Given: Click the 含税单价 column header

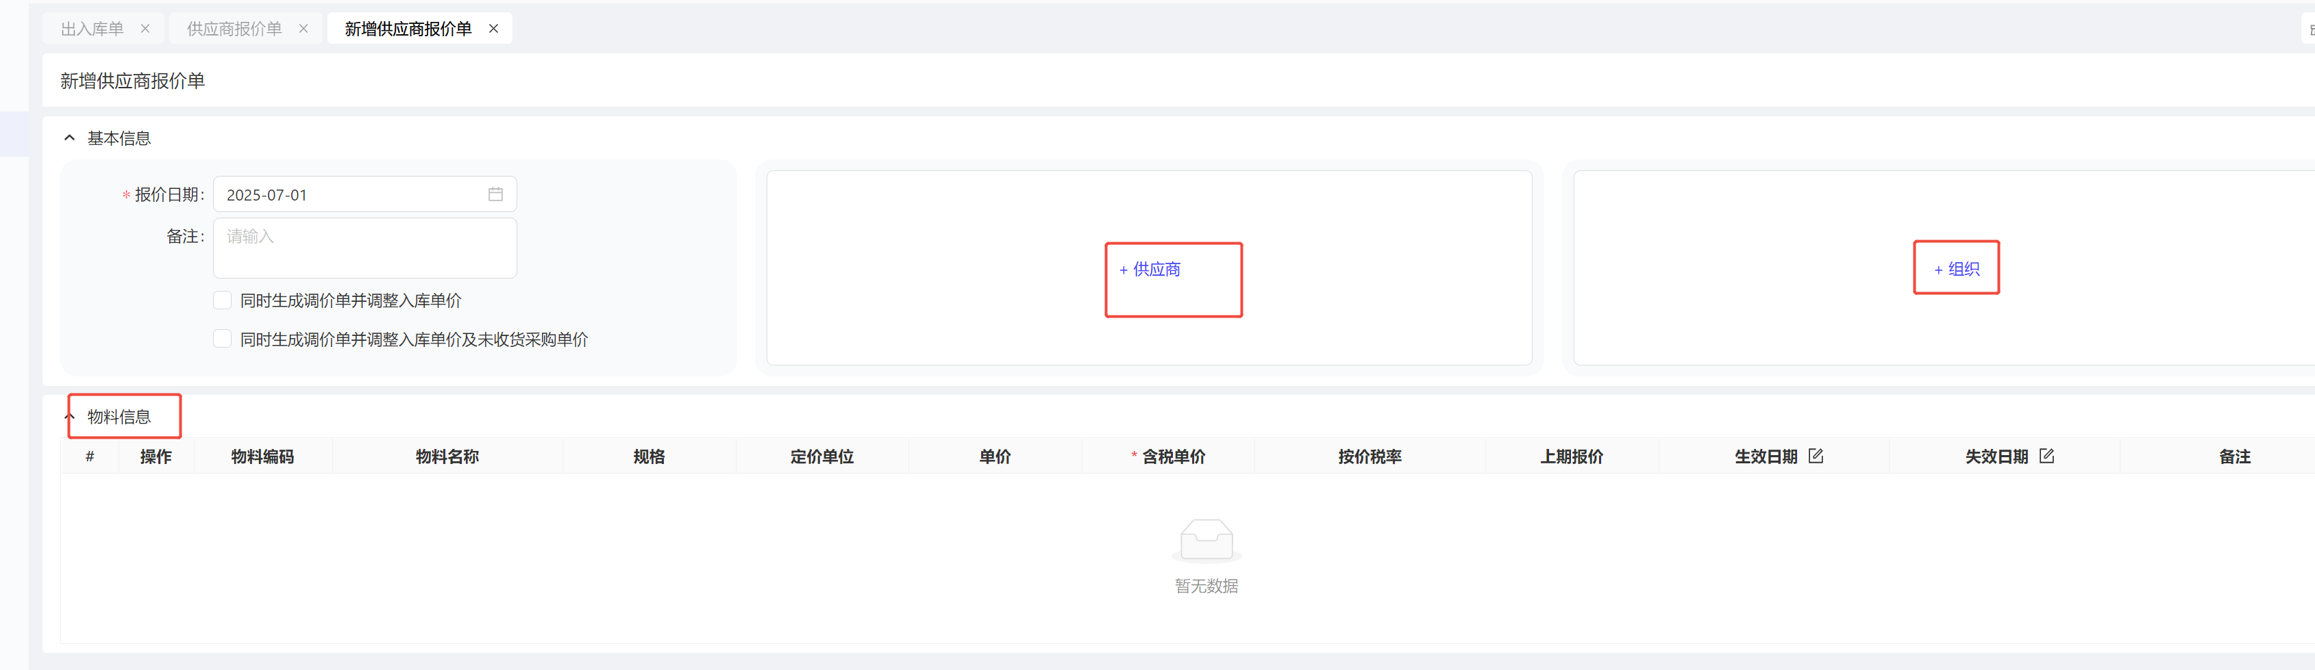Looking at the screenshot, I should coord(1168,456).
